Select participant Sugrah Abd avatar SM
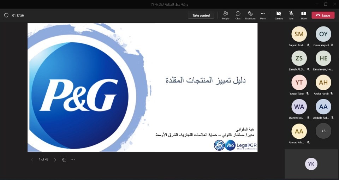Screen dimensions: 339x180 (x=299, y=34)
